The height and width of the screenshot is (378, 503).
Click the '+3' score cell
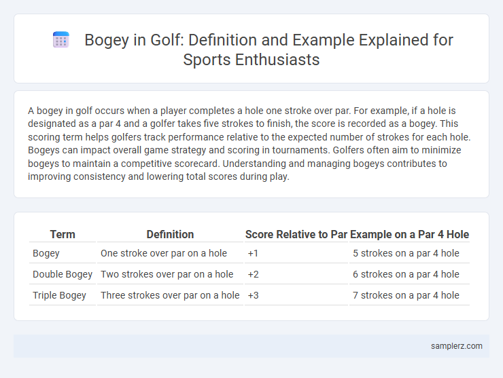point(296,295)
